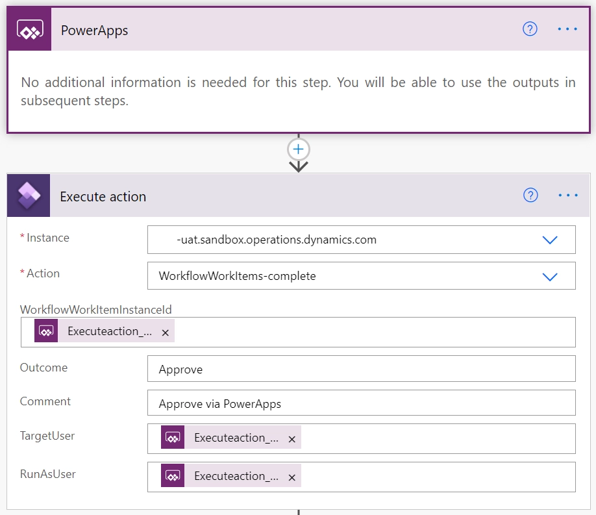This screenshot has width=596, height=515.
Task: Click the PowerApps icon in TargetUser token
Action: click(173, 437)
